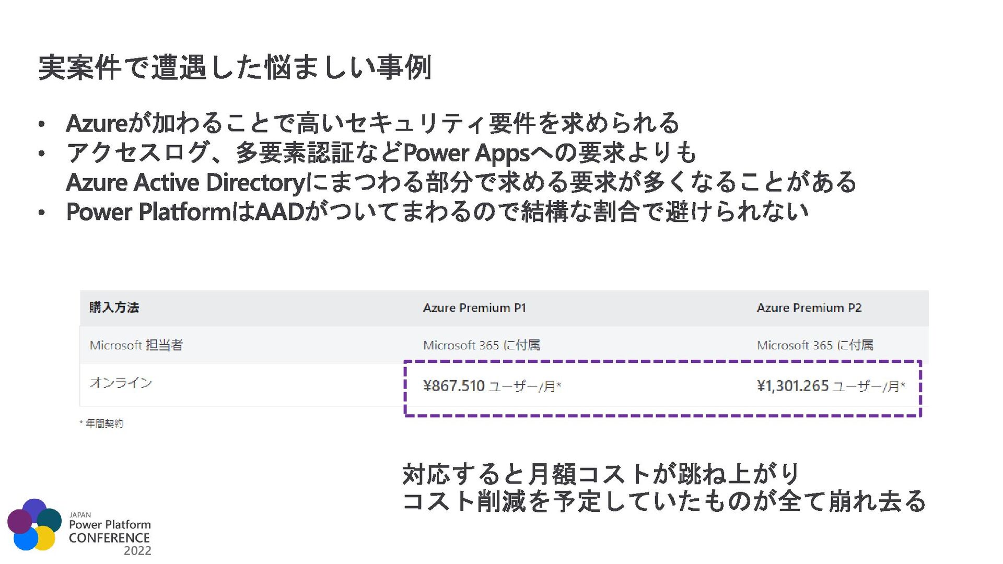Click the Azure Premium P2 column header

(809, 308)
